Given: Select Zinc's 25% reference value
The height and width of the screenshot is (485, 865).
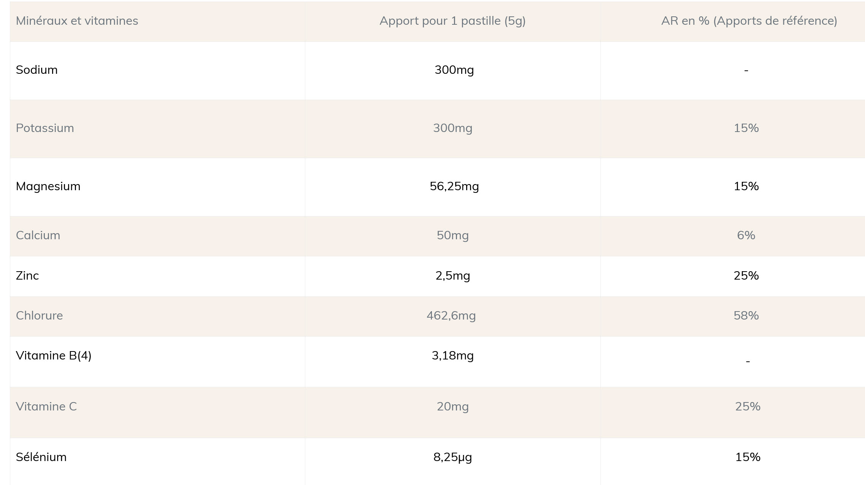Looking at the screenshot, I should [746, 276].
